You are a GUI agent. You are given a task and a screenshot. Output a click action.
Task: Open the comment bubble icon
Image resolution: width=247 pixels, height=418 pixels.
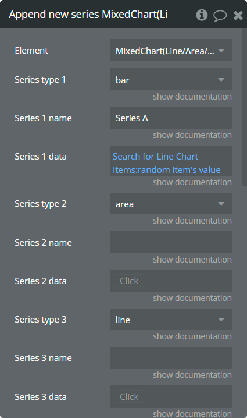tap(220, 16)
